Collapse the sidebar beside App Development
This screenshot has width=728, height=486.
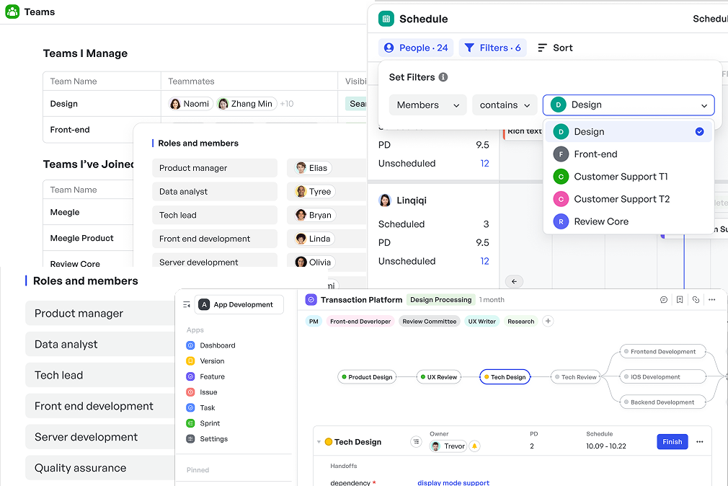click(x=187, y=305)
